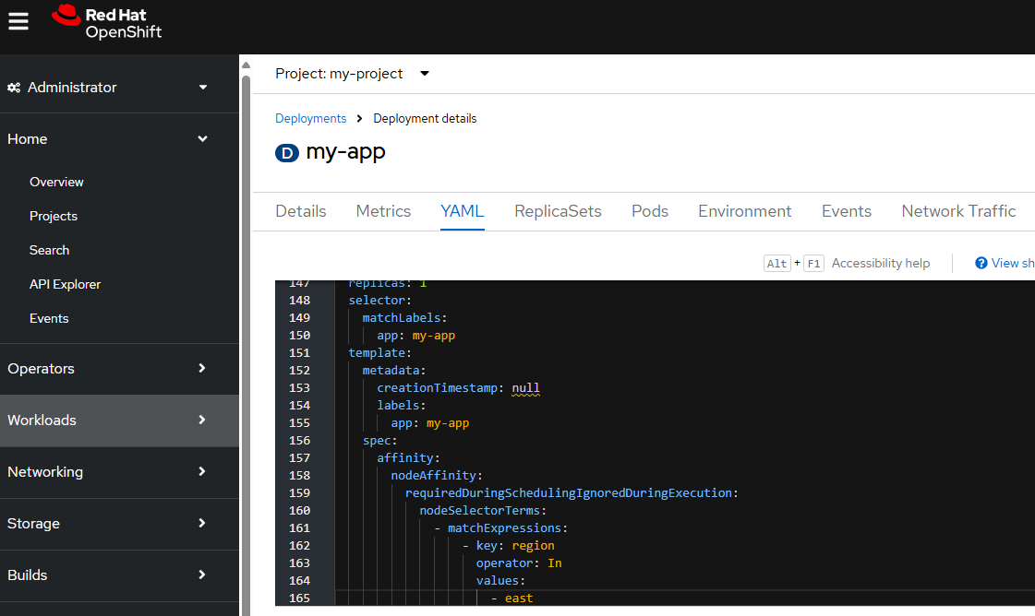The height and width of the screenshot is (616, 1035).
Task: Click the blue D deployment badge
Action: [x=287, y=153]
